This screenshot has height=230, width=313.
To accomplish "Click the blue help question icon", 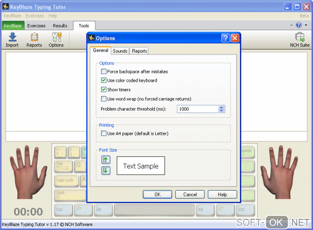I will coord(299,25).
